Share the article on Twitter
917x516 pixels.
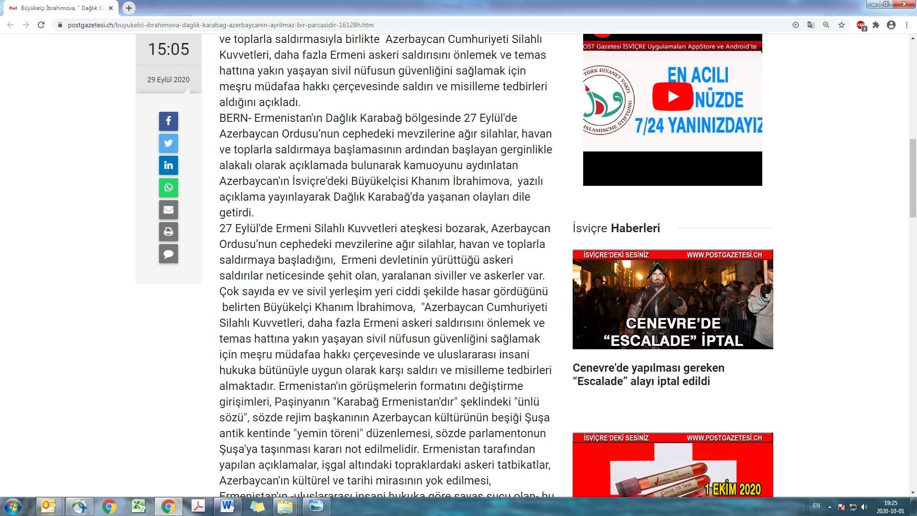[168, 143]
